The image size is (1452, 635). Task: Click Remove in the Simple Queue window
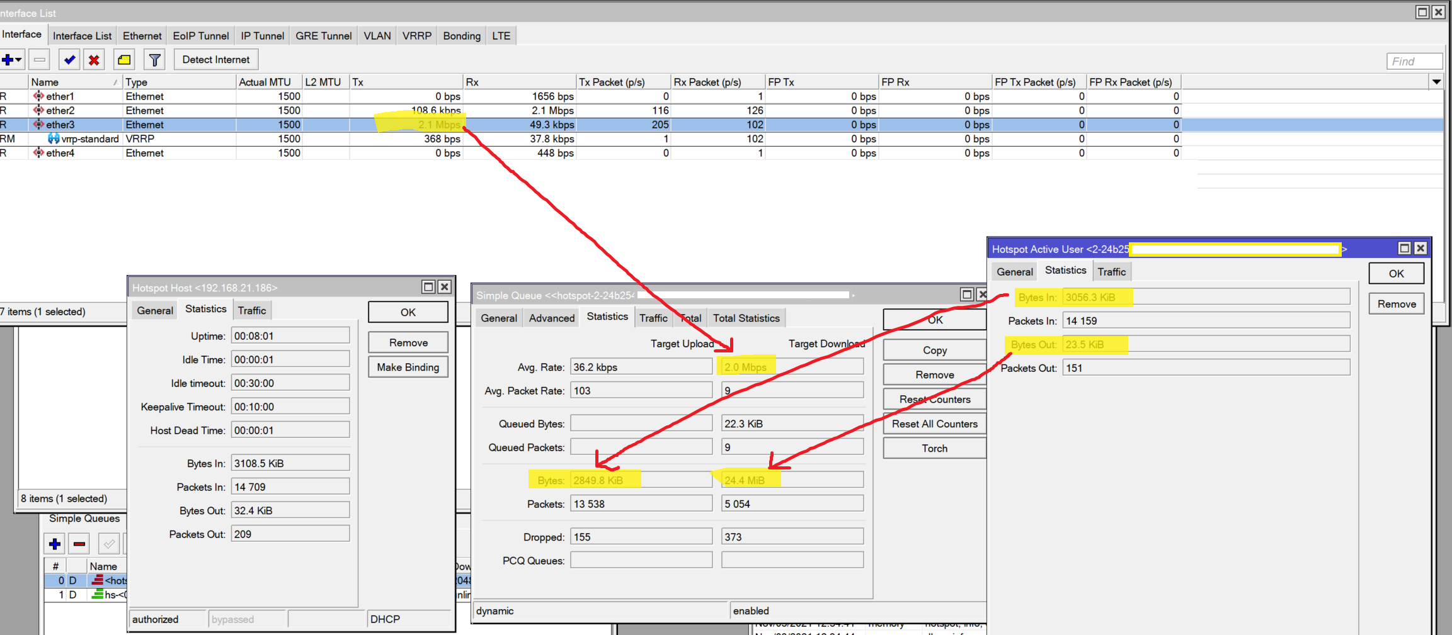click(x=935, y=374)
